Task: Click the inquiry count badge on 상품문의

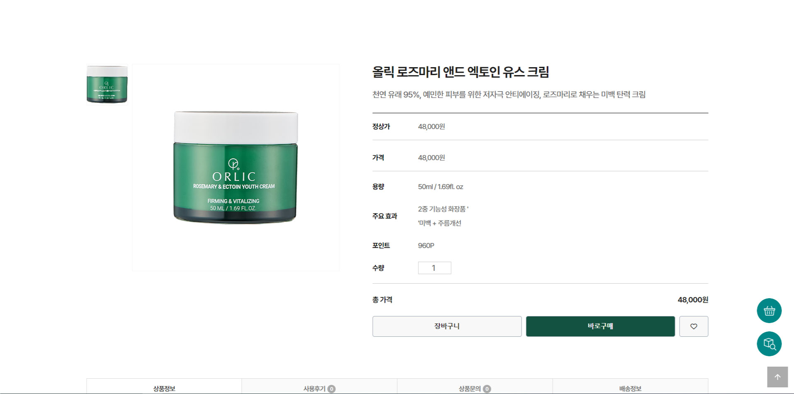Action: (x=487, y=389)
